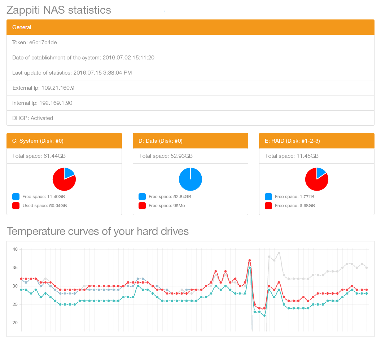Click the External Ip 109.21.160.9 row
Image resolution: width=381 pixels, height=343 pixels.
190,88
